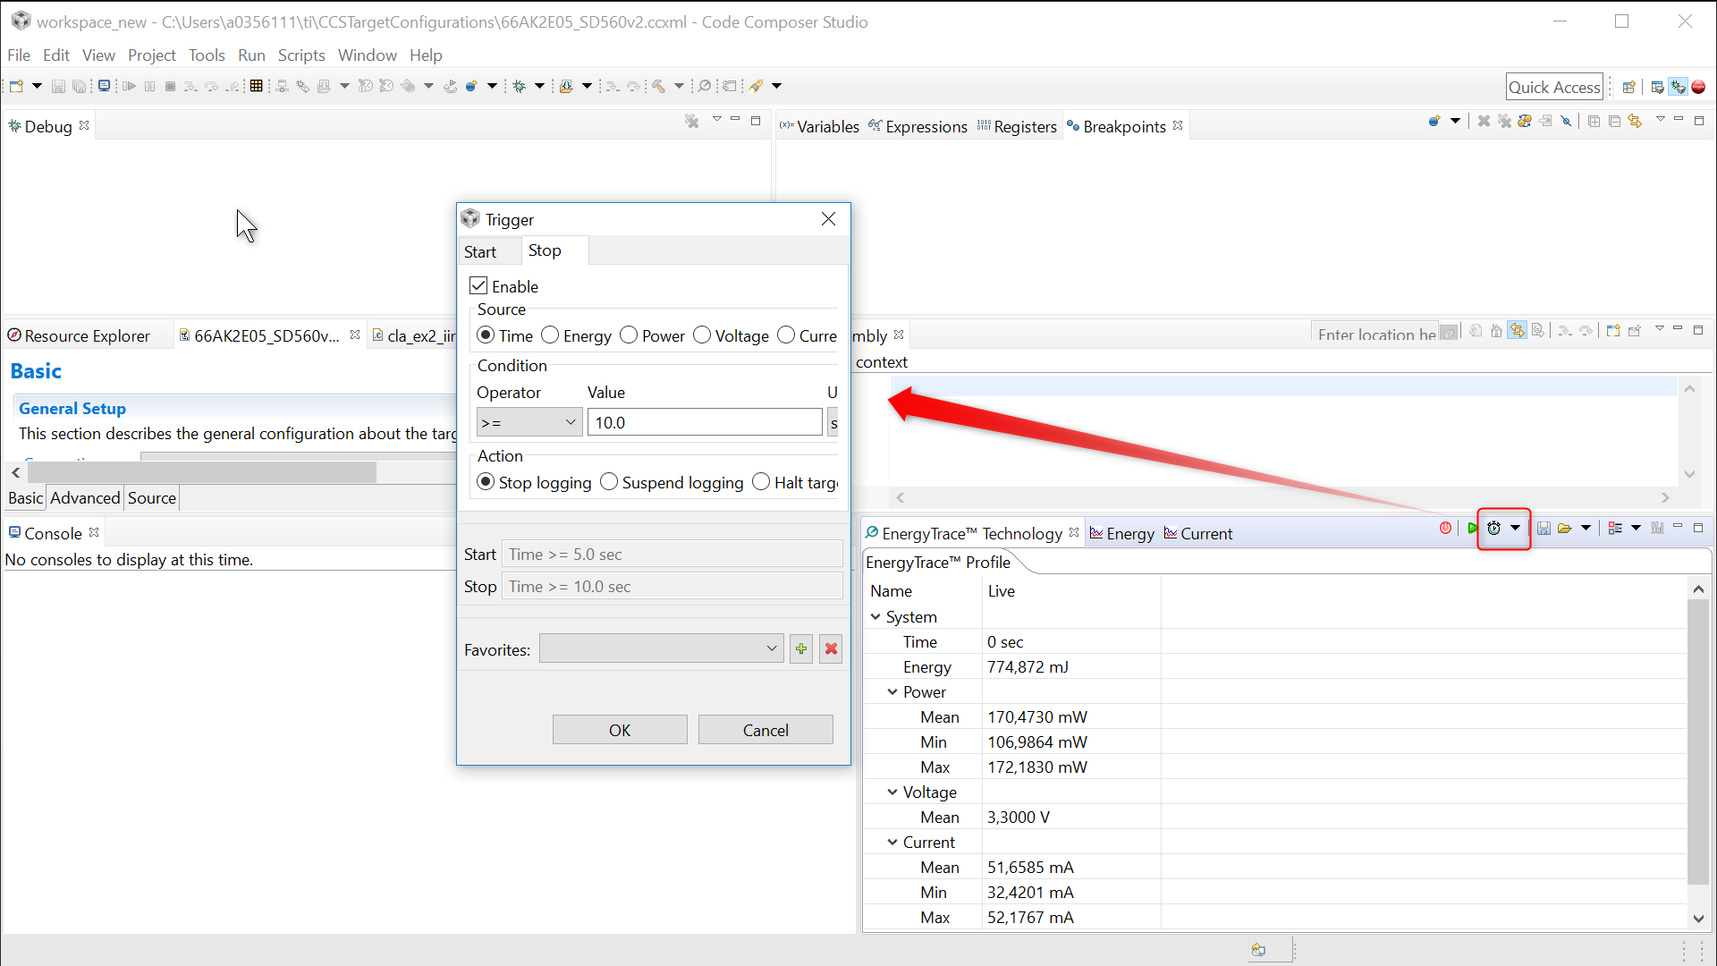Remove favorite with red X icon
The height and width of the screenshot is (966, 1717).
point(831,649)
